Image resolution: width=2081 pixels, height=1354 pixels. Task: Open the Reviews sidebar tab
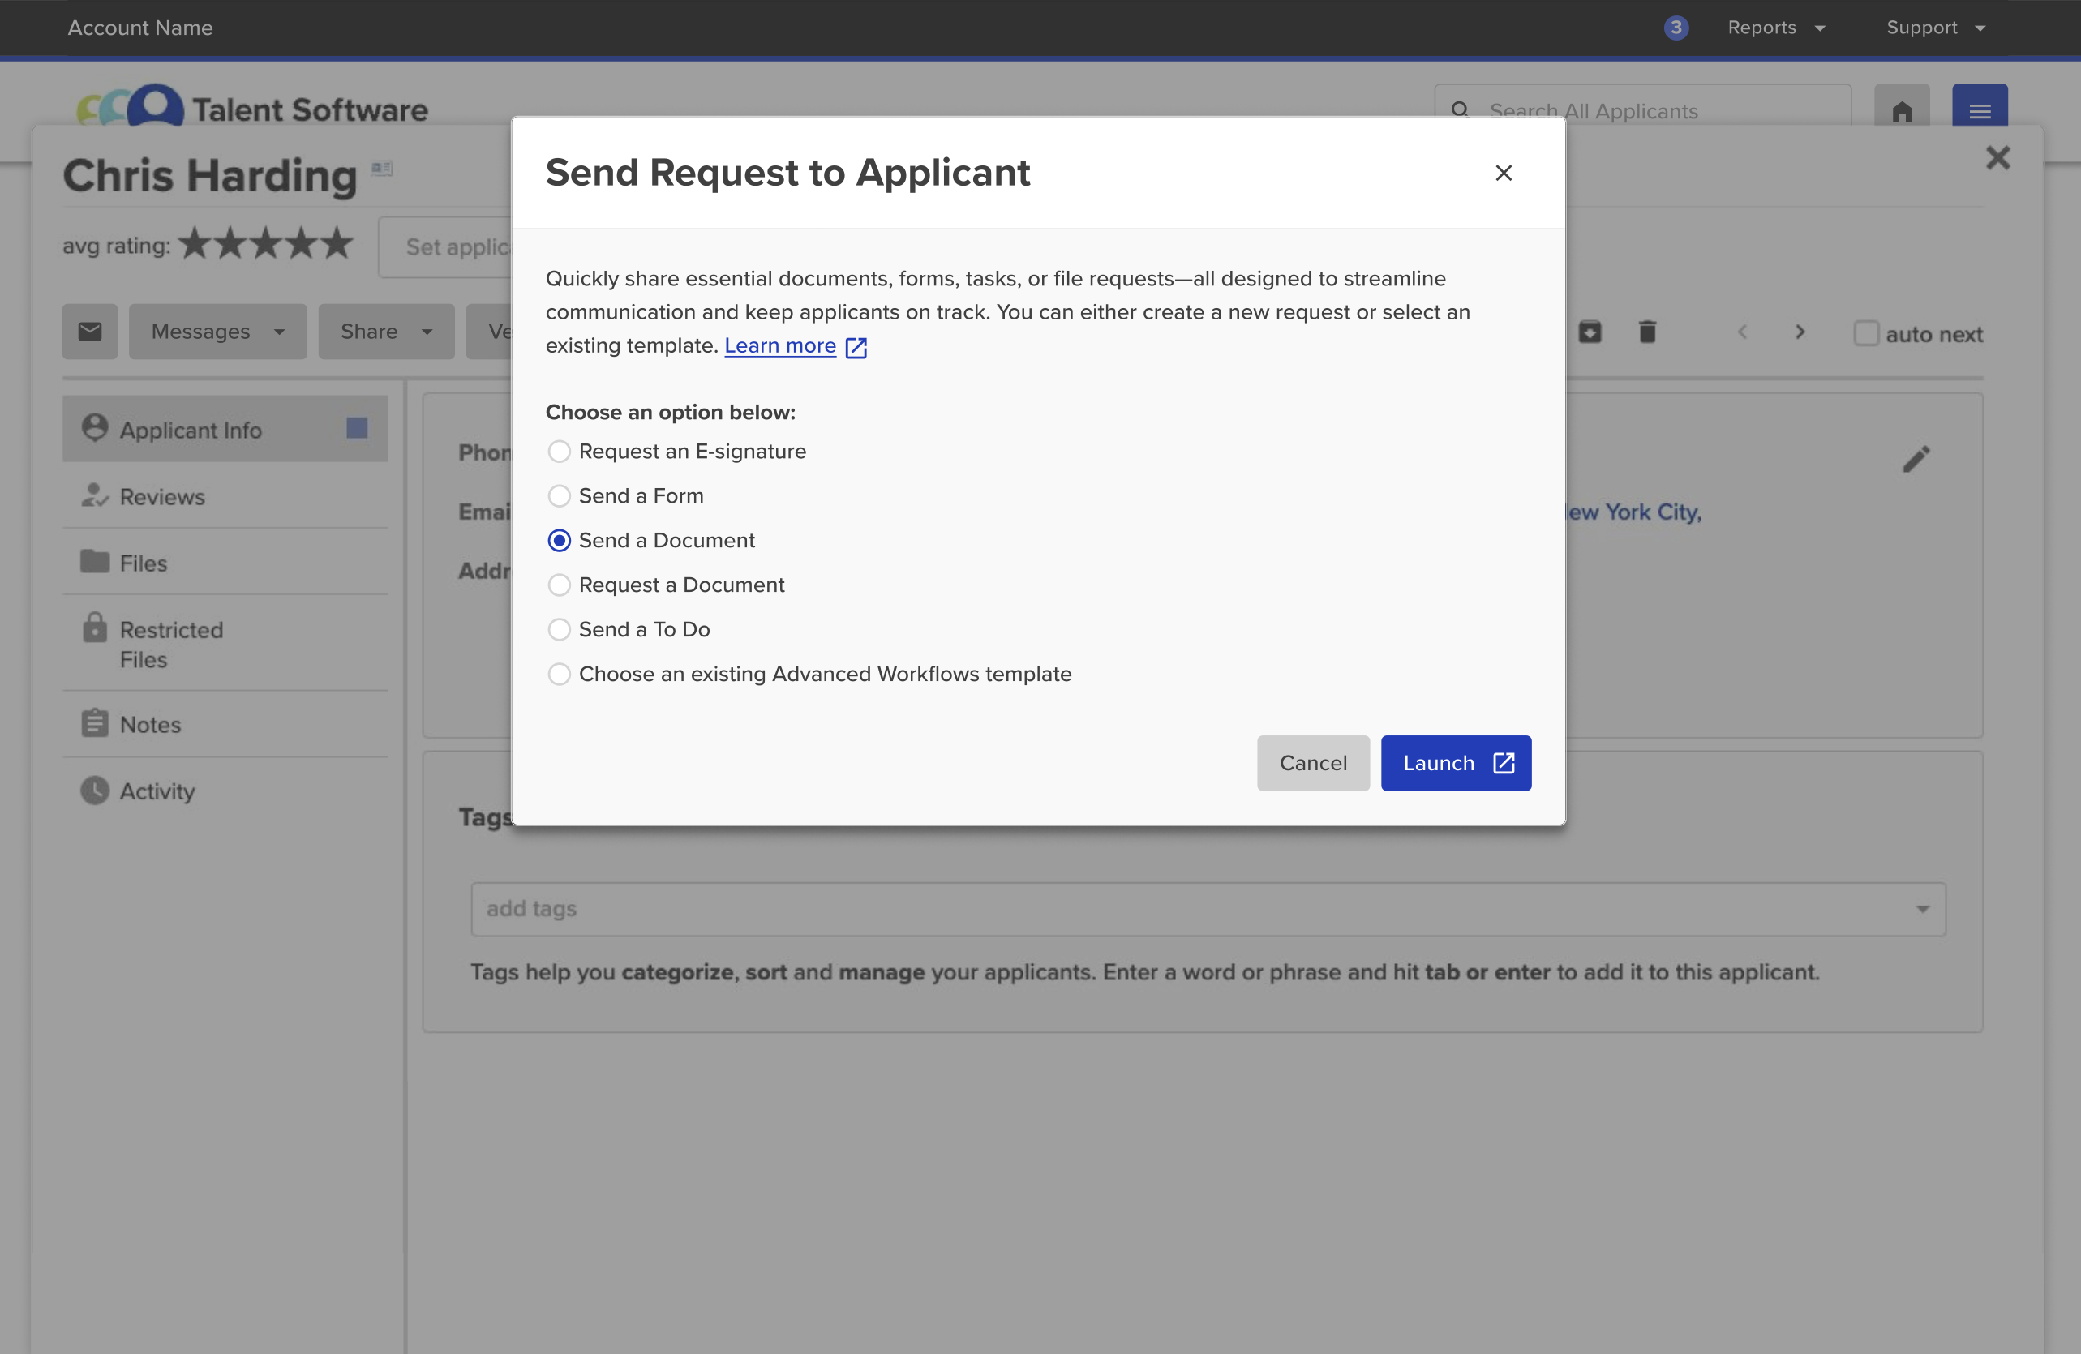(x=161, y=496)
